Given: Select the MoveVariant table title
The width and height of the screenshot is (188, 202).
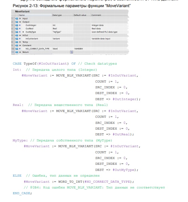Looking at the screenshot, I should point(22,12).
